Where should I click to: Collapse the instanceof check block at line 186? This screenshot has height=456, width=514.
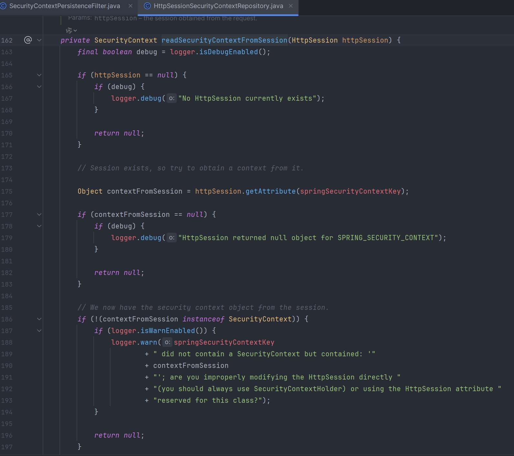pyautogui.click(x=39, y=319)
